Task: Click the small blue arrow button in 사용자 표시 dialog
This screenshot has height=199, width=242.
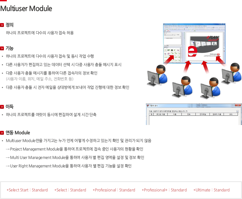Action: click(237, 111)
